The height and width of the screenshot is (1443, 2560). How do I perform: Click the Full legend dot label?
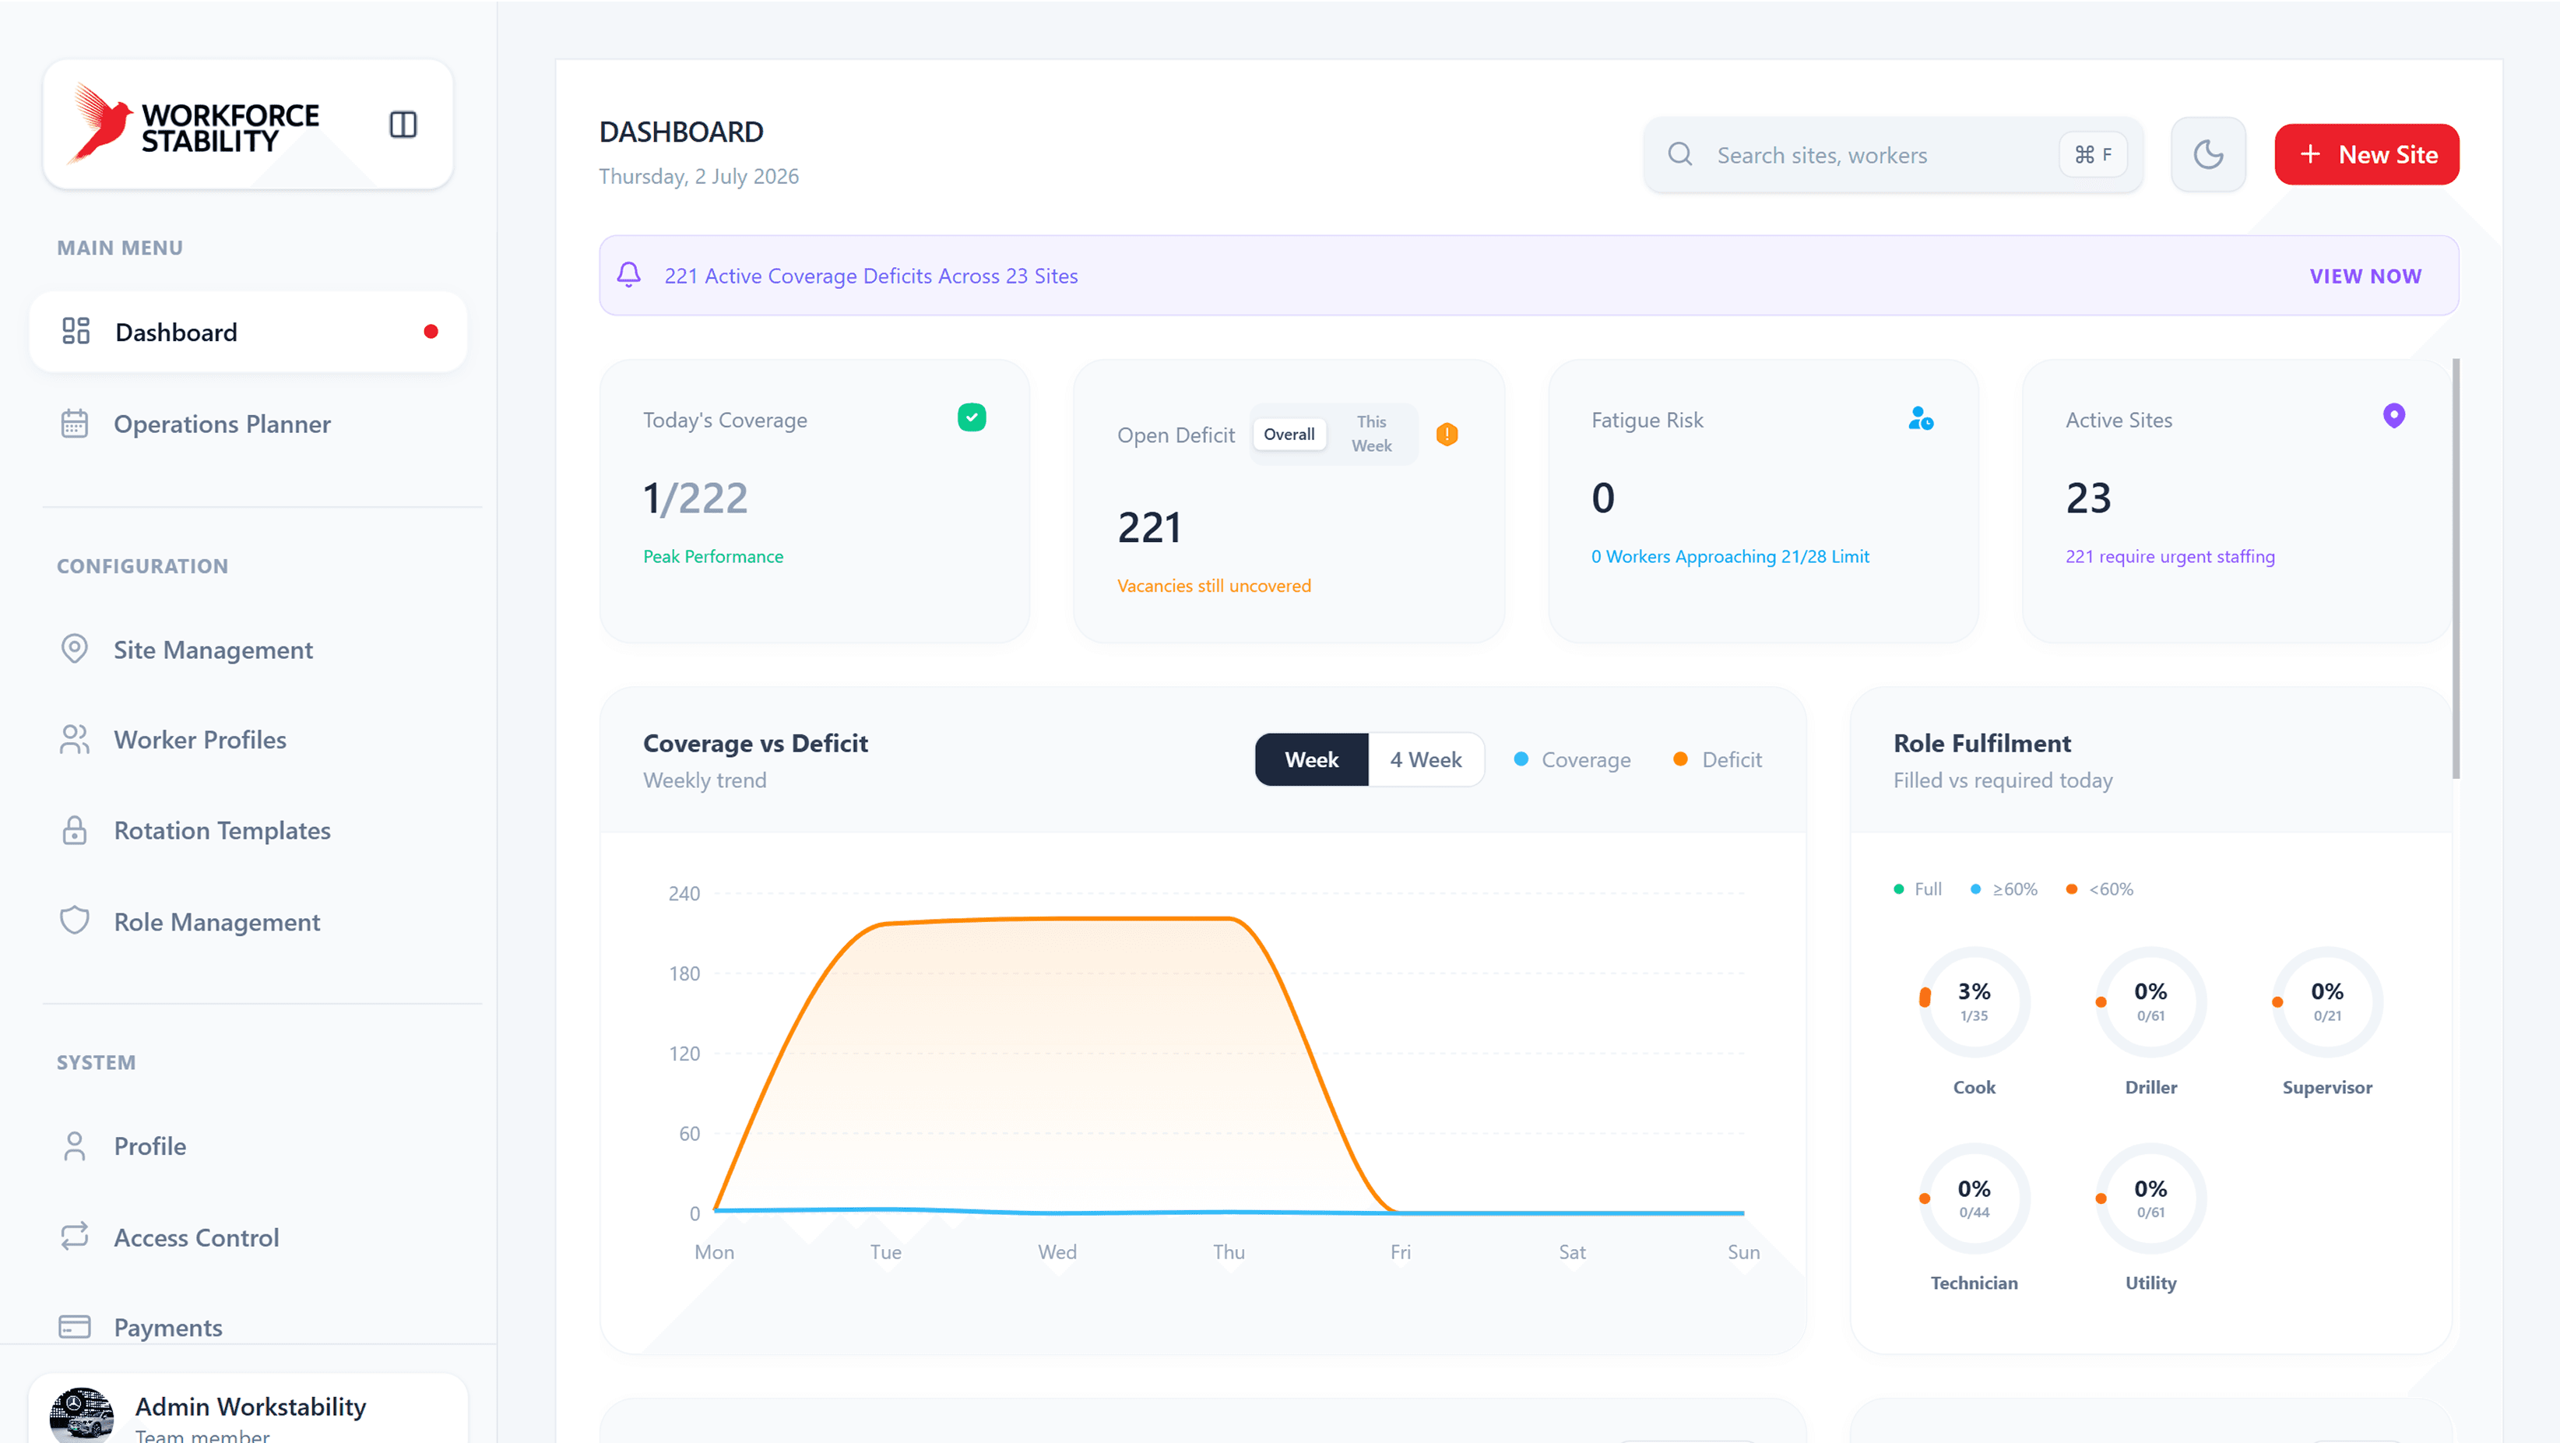click(1917, 889)
